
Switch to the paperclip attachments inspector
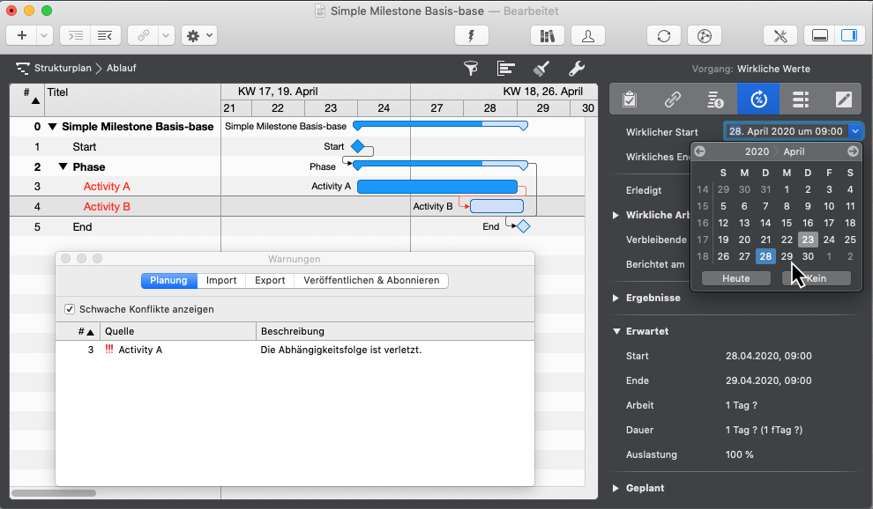[673, 99]
